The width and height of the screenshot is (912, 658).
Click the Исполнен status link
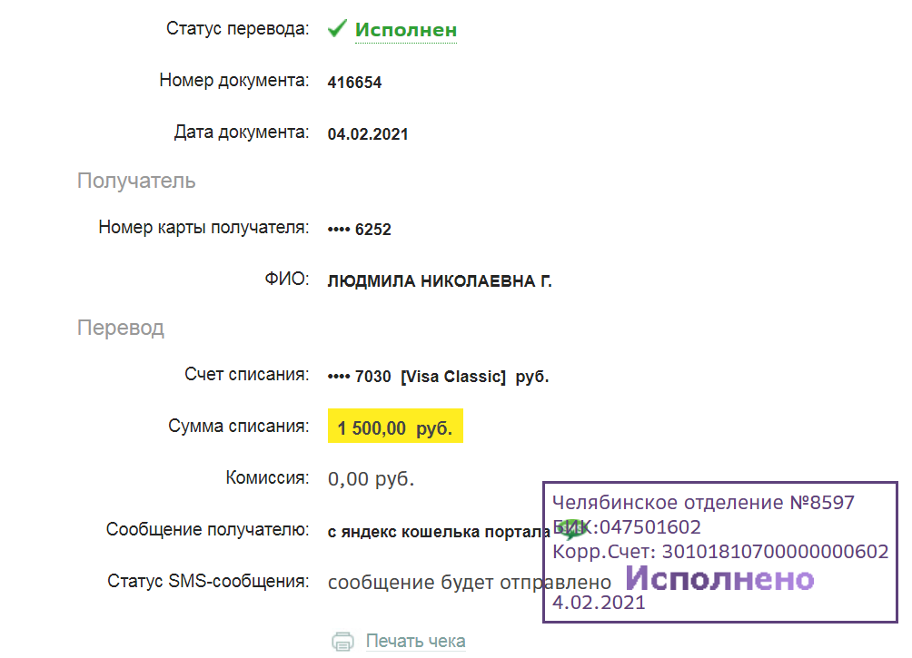coord(405,29)
